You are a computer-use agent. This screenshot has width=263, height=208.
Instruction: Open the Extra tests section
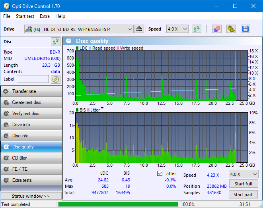point(31,180)
